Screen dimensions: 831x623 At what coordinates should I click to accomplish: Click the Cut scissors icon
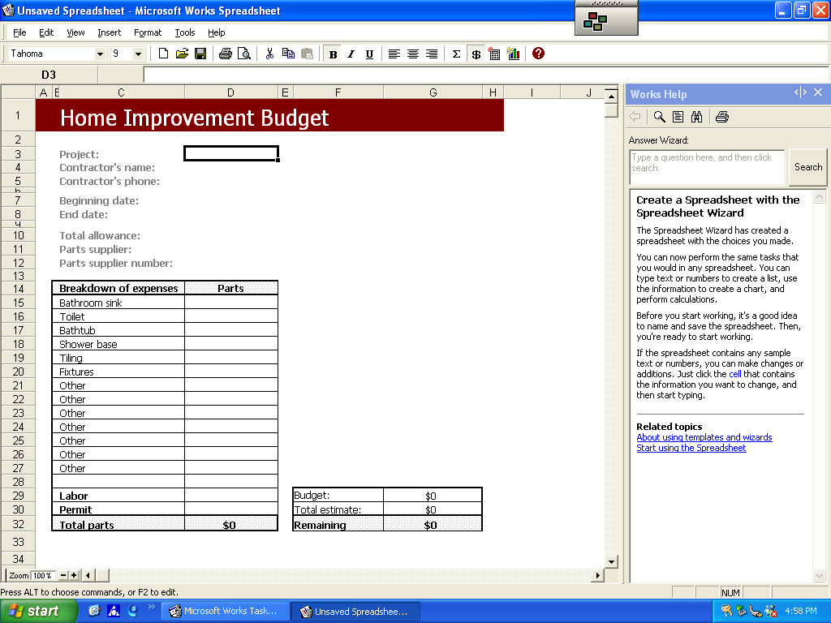click(x=269, y=54)
